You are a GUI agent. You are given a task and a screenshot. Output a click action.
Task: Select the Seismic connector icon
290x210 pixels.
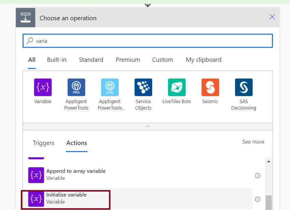pos(210,87)
